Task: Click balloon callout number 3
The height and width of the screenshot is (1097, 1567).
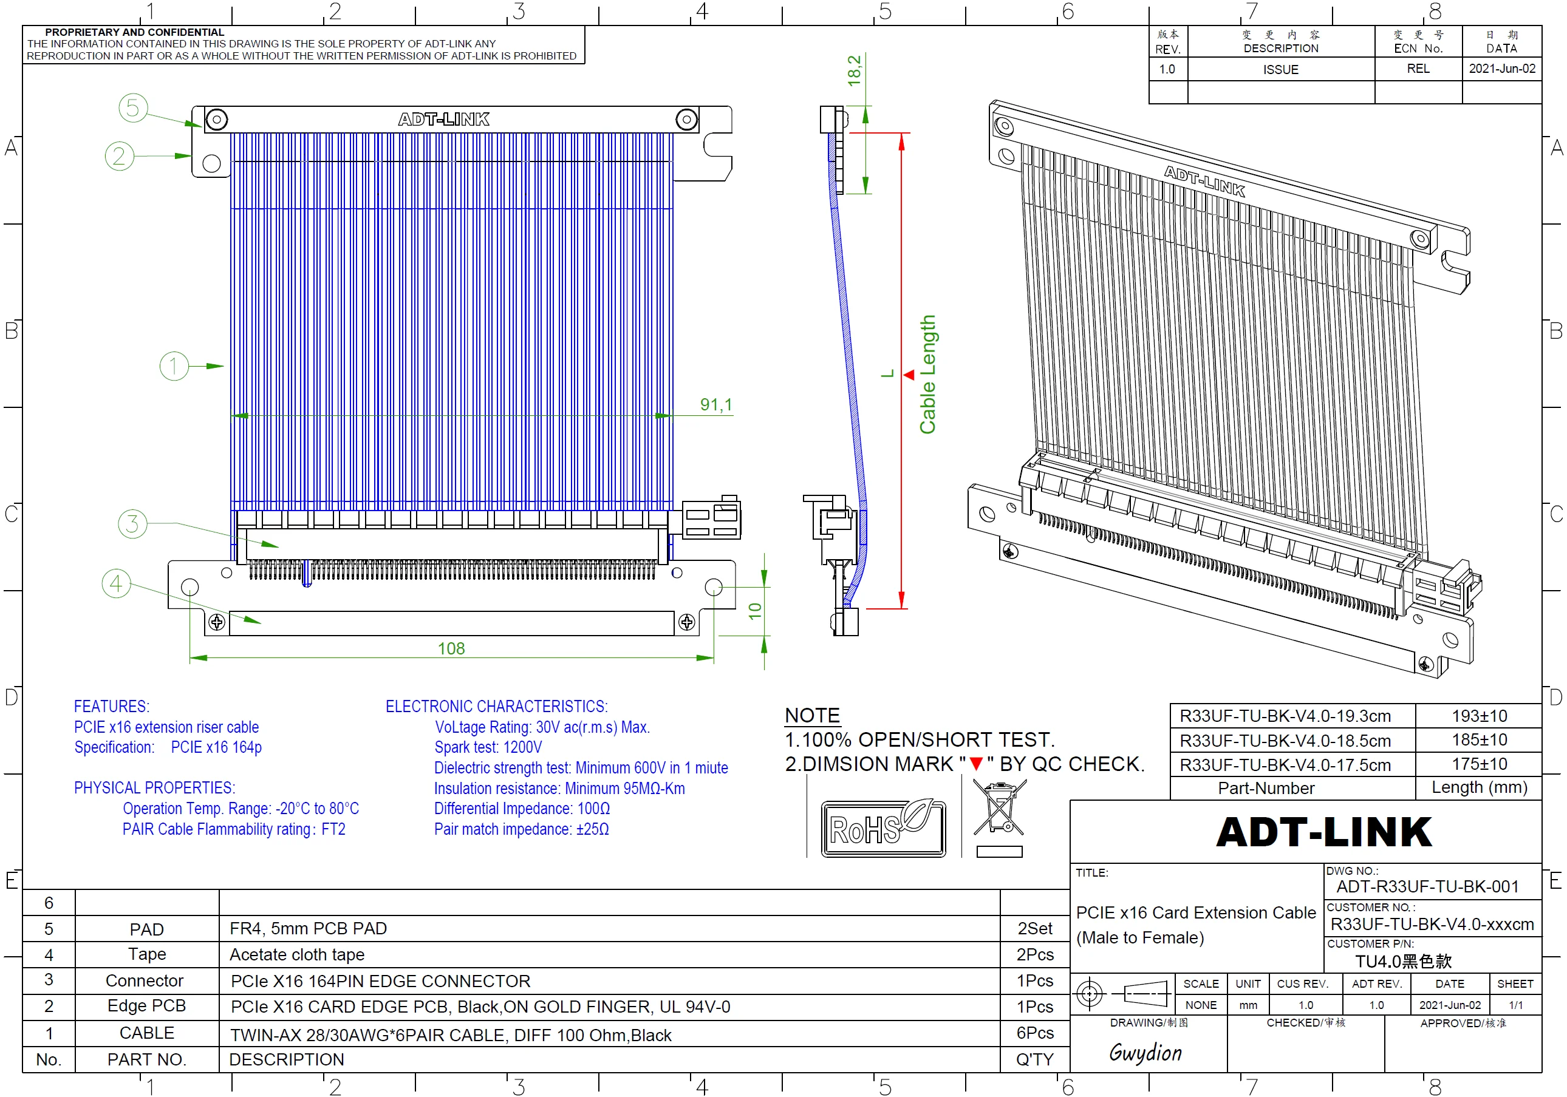Action: pos(132,523)
